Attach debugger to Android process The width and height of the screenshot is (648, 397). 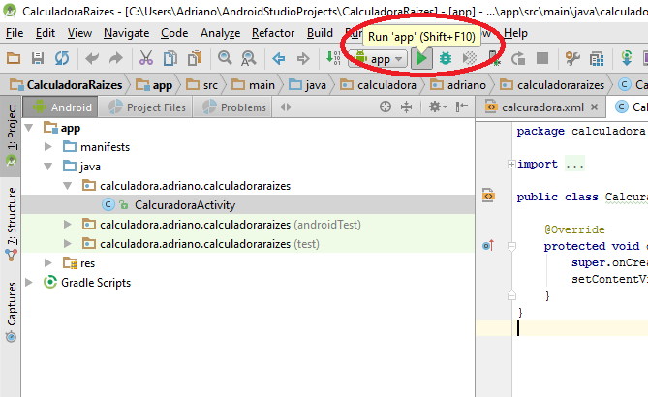(494, 59)
